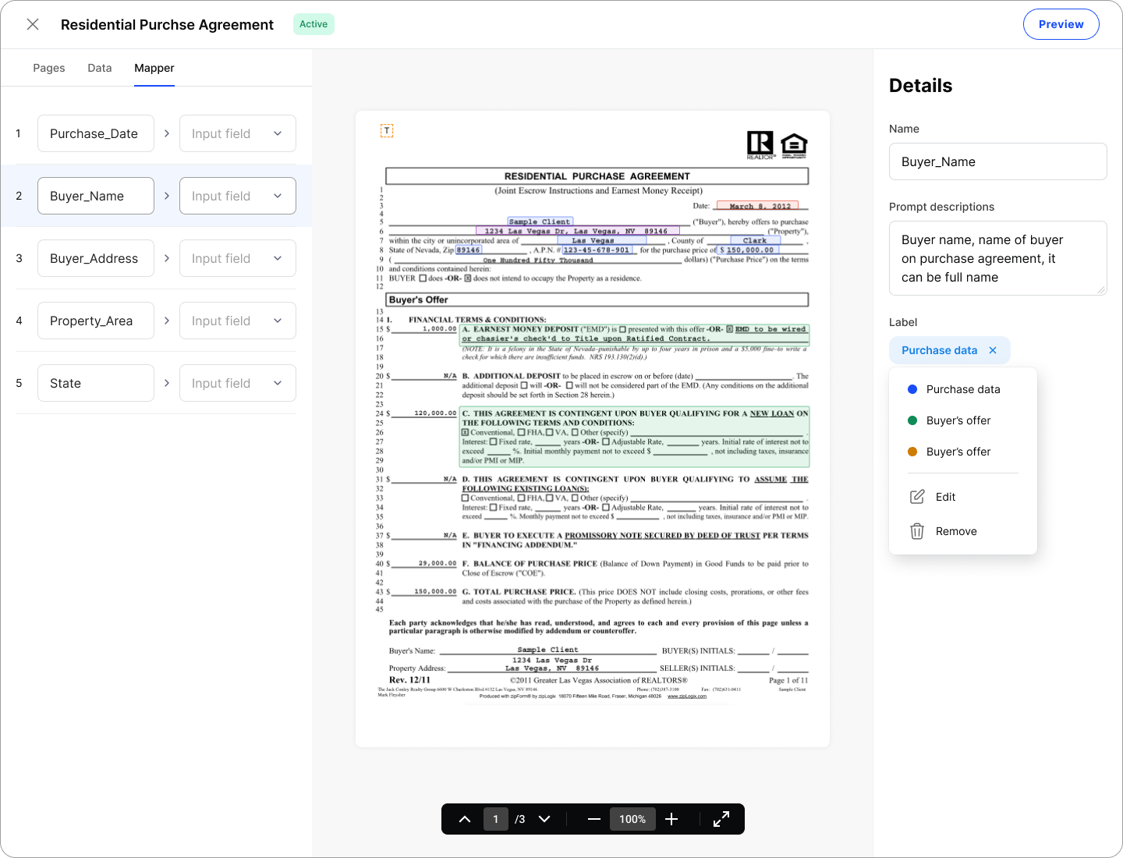The width and height of the screenshot is (1123, 858).
Task: Go to next page with down arrow
Action: tap(544, 819)
